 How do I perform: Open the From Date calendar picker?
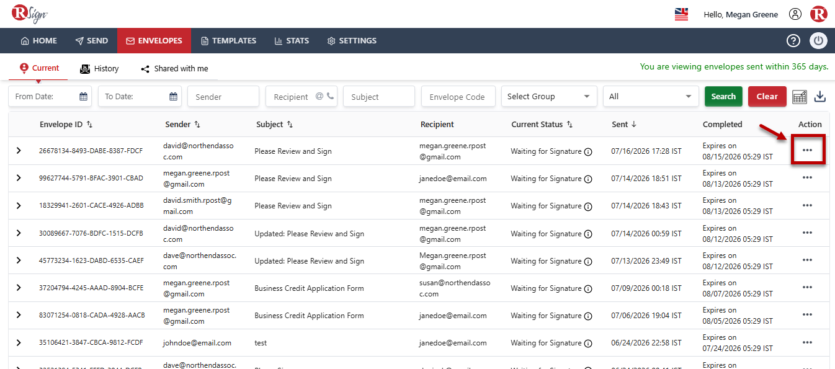coord(83,97)
